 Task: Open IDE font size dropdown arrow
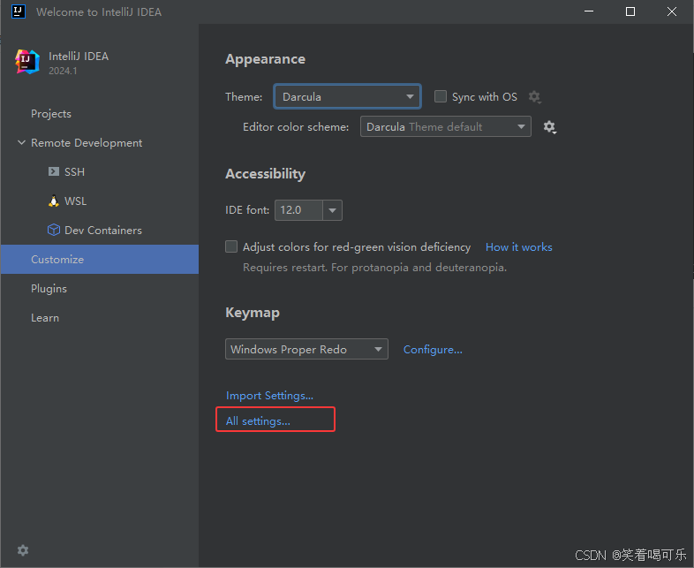[332, 210]
